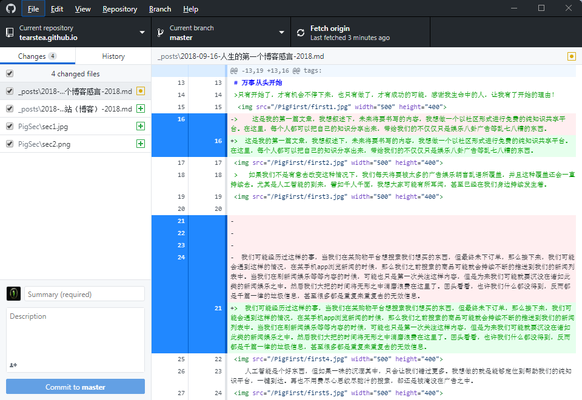Click the added plus icon for PigSec\sec1.jpg
Image resolution: width=582 pixels, height=400 pixels.
[x=140, y=126]
